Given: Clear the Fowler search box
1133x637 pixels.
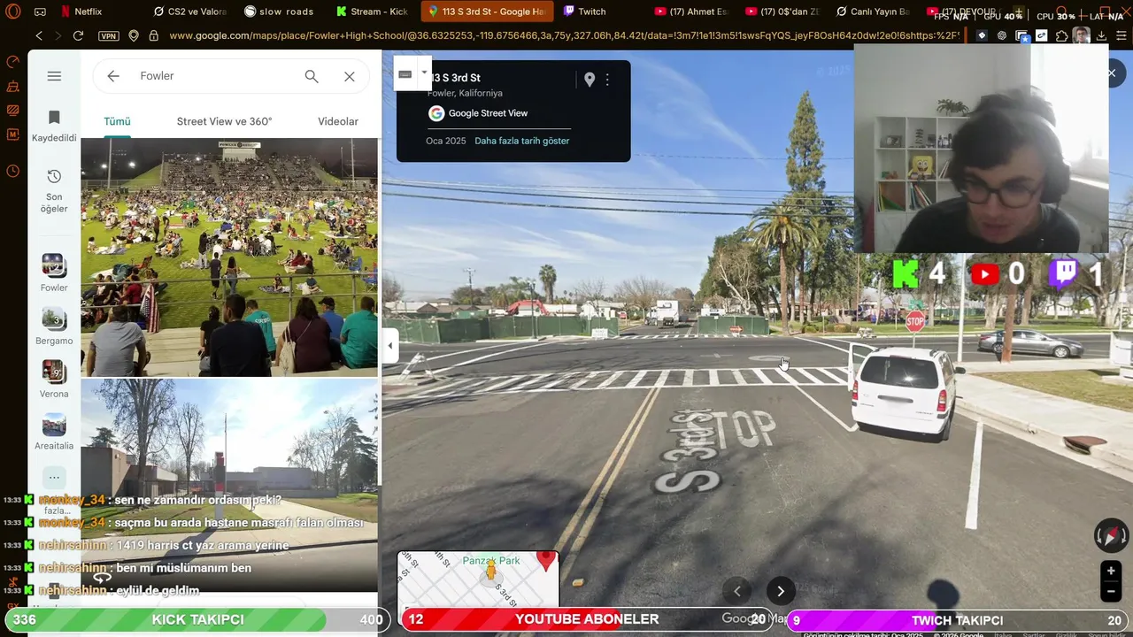Looking at the screenshot, I should [x=350, y=76].
